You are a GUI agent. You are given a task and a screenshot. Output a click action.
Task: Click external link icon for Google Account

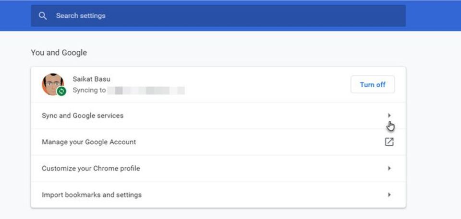[389, 142]
